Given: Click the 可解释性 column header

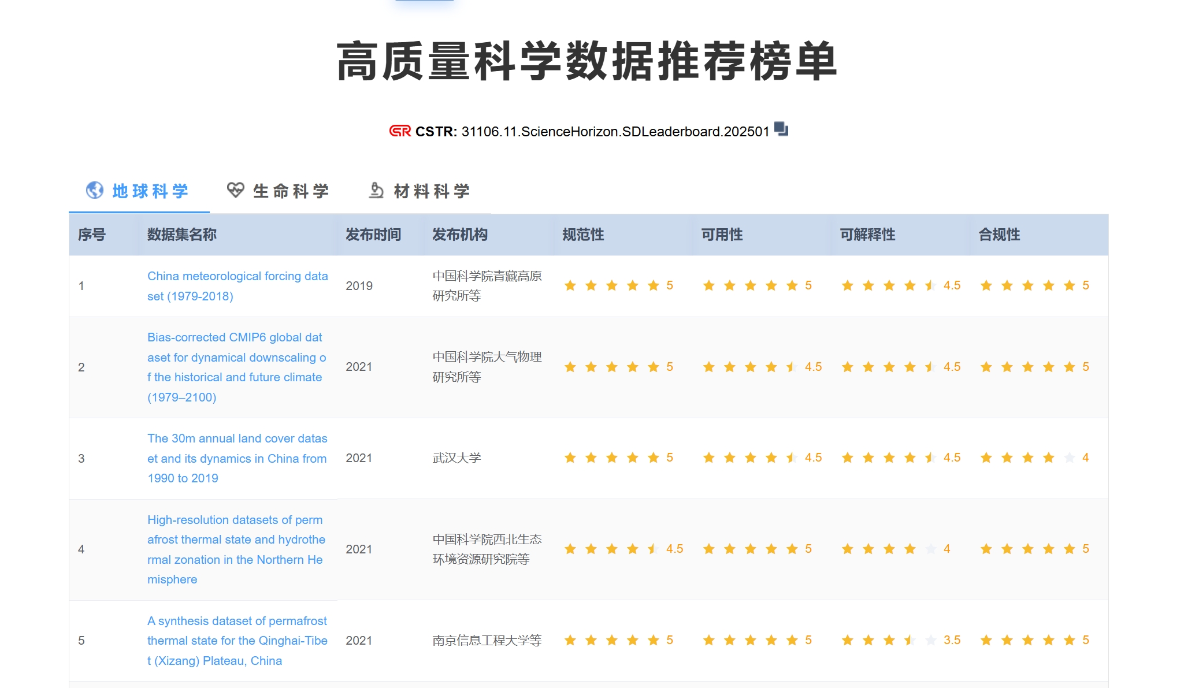Looking at the screenshot, I should pos(867,235).
